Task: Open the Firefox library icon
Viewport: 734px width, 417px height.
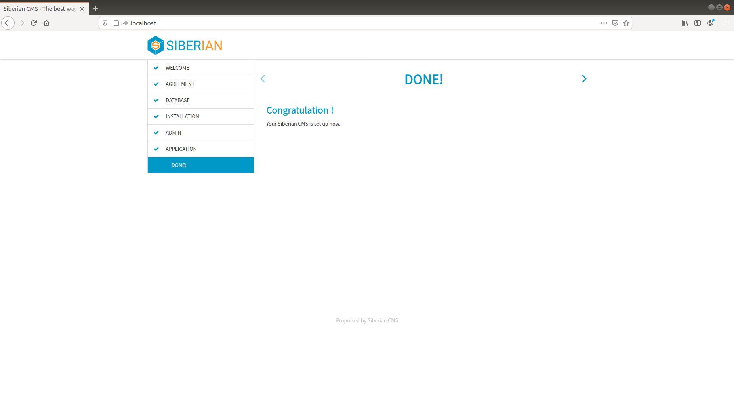Action: click(684, 23)
